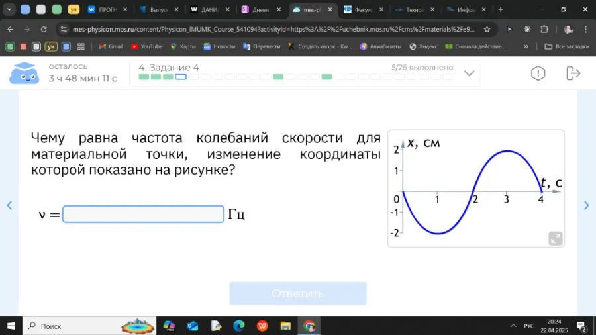Open Перевести bookmark
This screenshot has width=596, height=335.
point(262,46)
